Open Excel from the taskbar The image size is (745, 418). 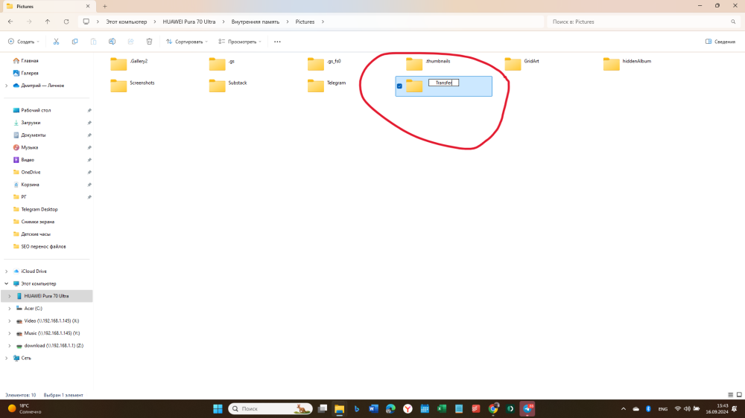click(442, 408)
